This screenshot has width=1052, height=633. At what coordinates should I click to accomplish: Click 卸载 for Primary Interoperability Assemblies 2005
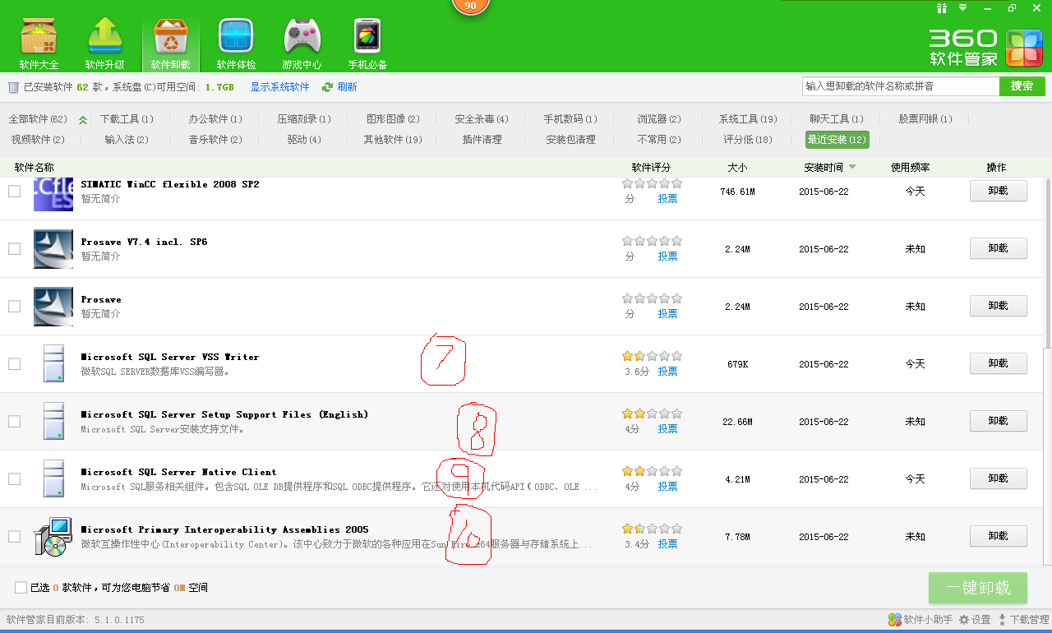click(x=999, y=536)
